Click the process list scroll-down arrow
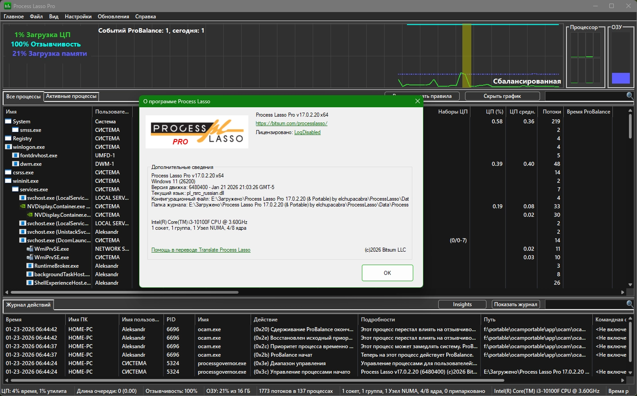The image size is (637, 396). [630, 284]
